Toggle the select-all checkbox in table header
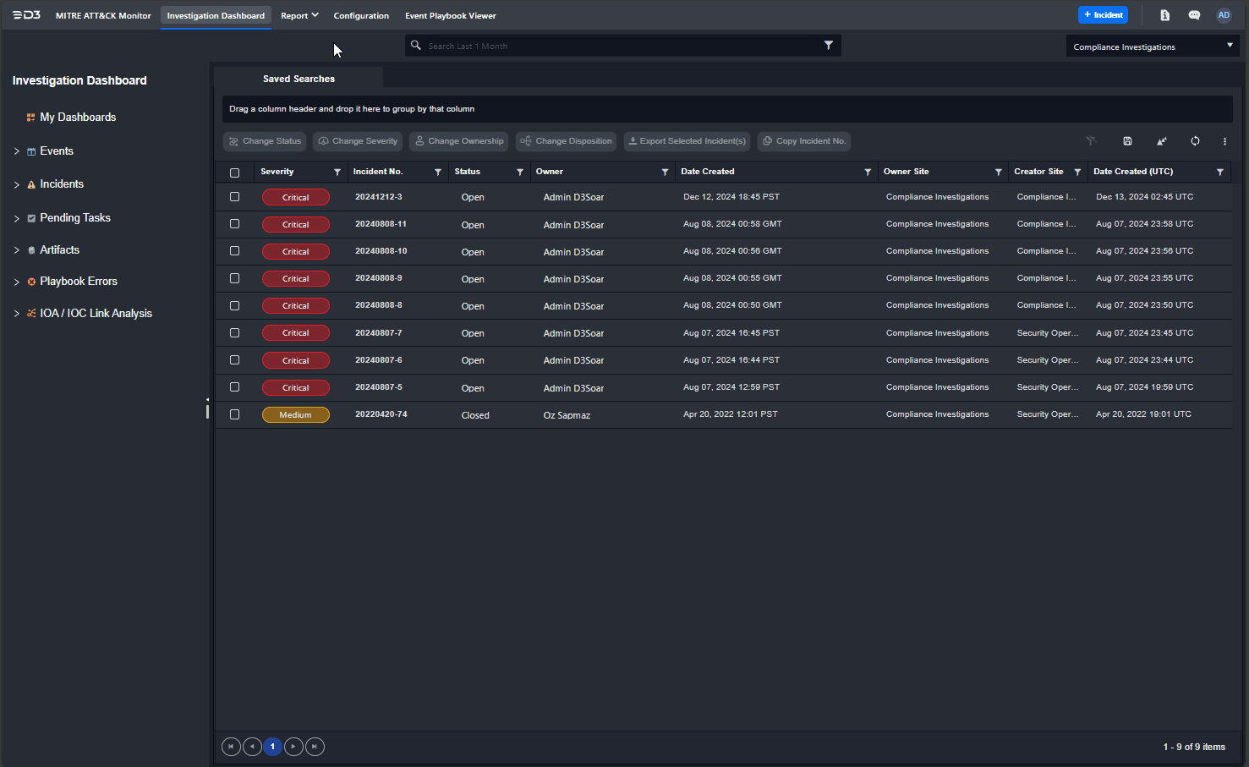 tap(235, 173)
